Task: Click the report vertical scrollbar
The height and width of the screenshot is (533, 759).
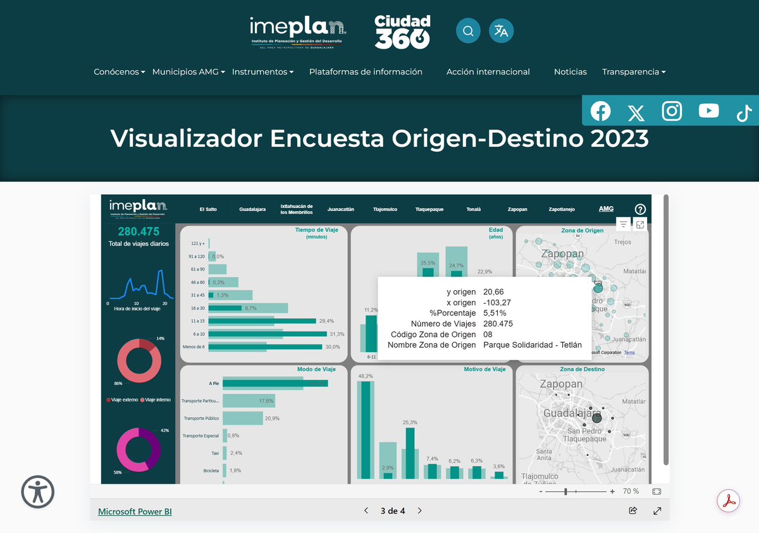Action: click(665, 331)
